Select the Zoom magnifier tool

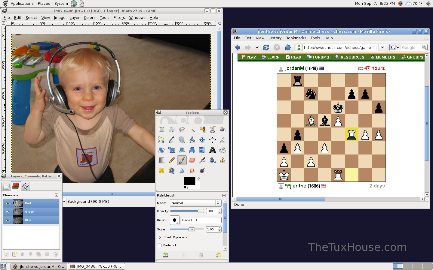click(x=182, y=140)
